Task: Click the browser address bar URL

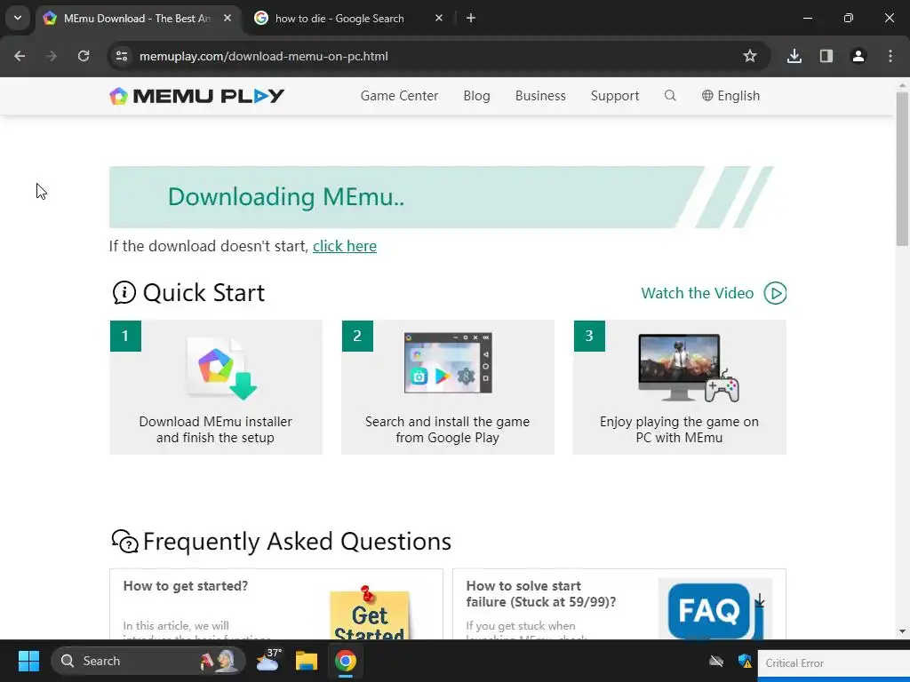Action: click(x=263, y=56)
